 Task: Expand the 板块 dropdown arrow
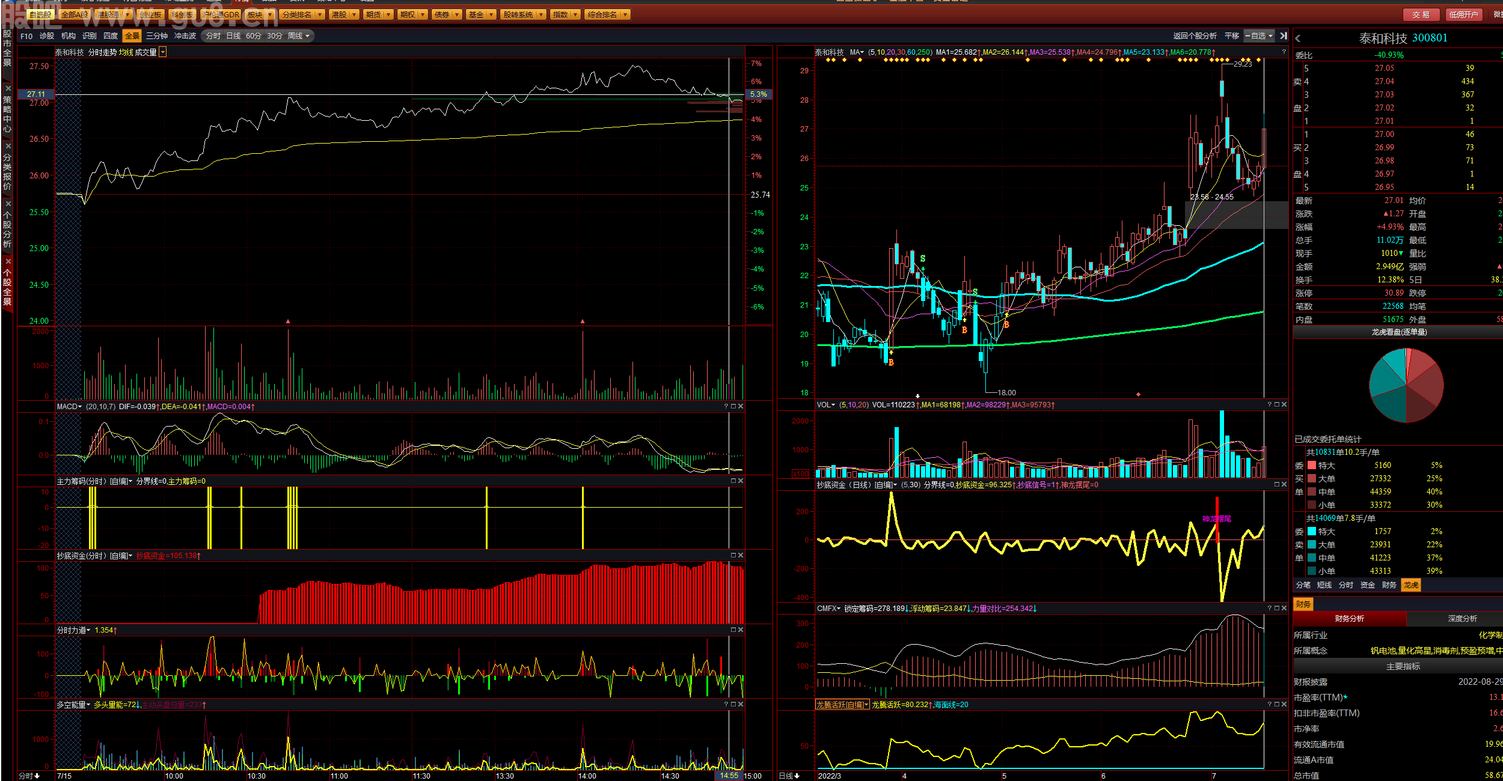click(x=269, y=14)
